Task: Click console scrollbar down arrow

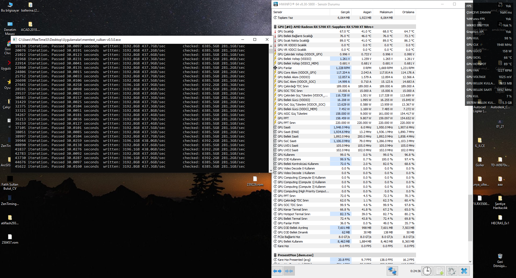Action: coord(271,170)
